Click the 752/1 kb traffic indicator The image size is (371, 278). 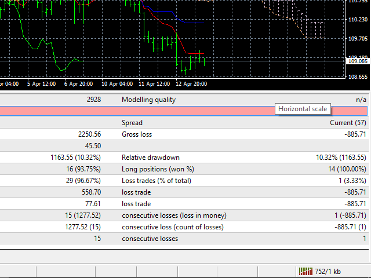(x=328, y=272)
